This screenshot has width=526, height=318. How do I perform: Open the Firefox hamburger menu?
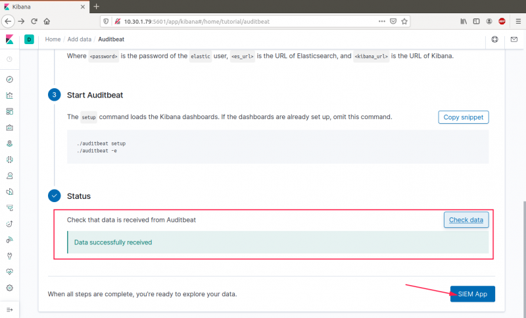516,21
